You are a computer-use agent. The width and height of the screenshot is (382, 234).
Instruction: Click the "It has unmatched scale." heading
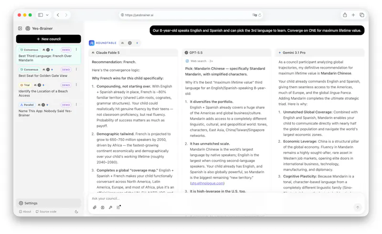click(210, 144)
